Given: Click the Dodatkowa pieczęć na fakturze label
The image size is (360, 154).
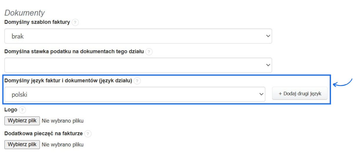Looking at the screenshot, I should pyautogui.click(x=43, y=134).
